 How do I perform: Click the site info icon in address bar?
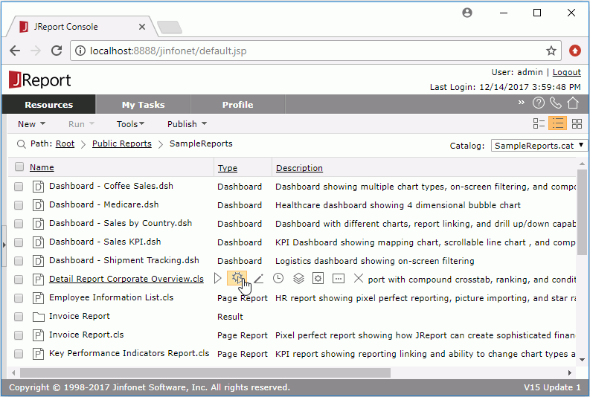click(80, 51)
